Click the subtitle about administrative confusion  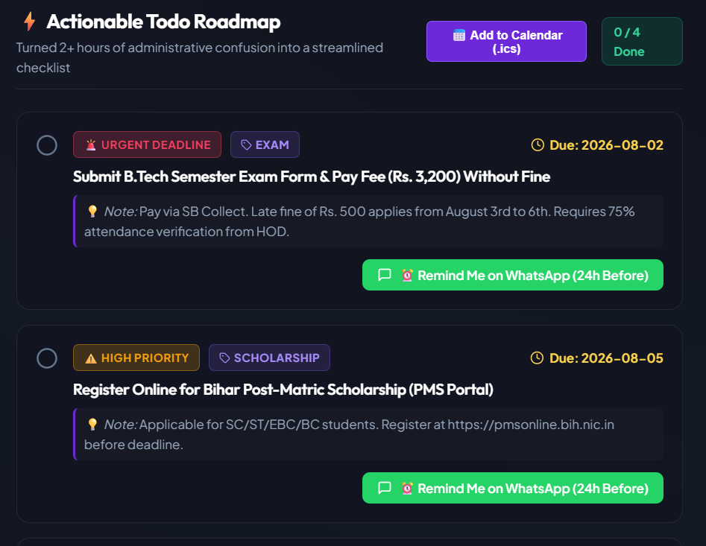[200, 57]
